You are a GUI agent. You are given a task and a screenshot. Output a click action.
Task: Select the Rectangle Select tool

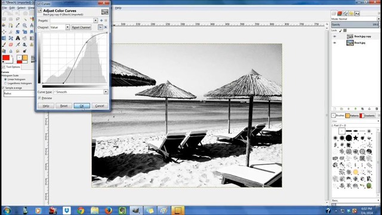(x=4, y=19)
